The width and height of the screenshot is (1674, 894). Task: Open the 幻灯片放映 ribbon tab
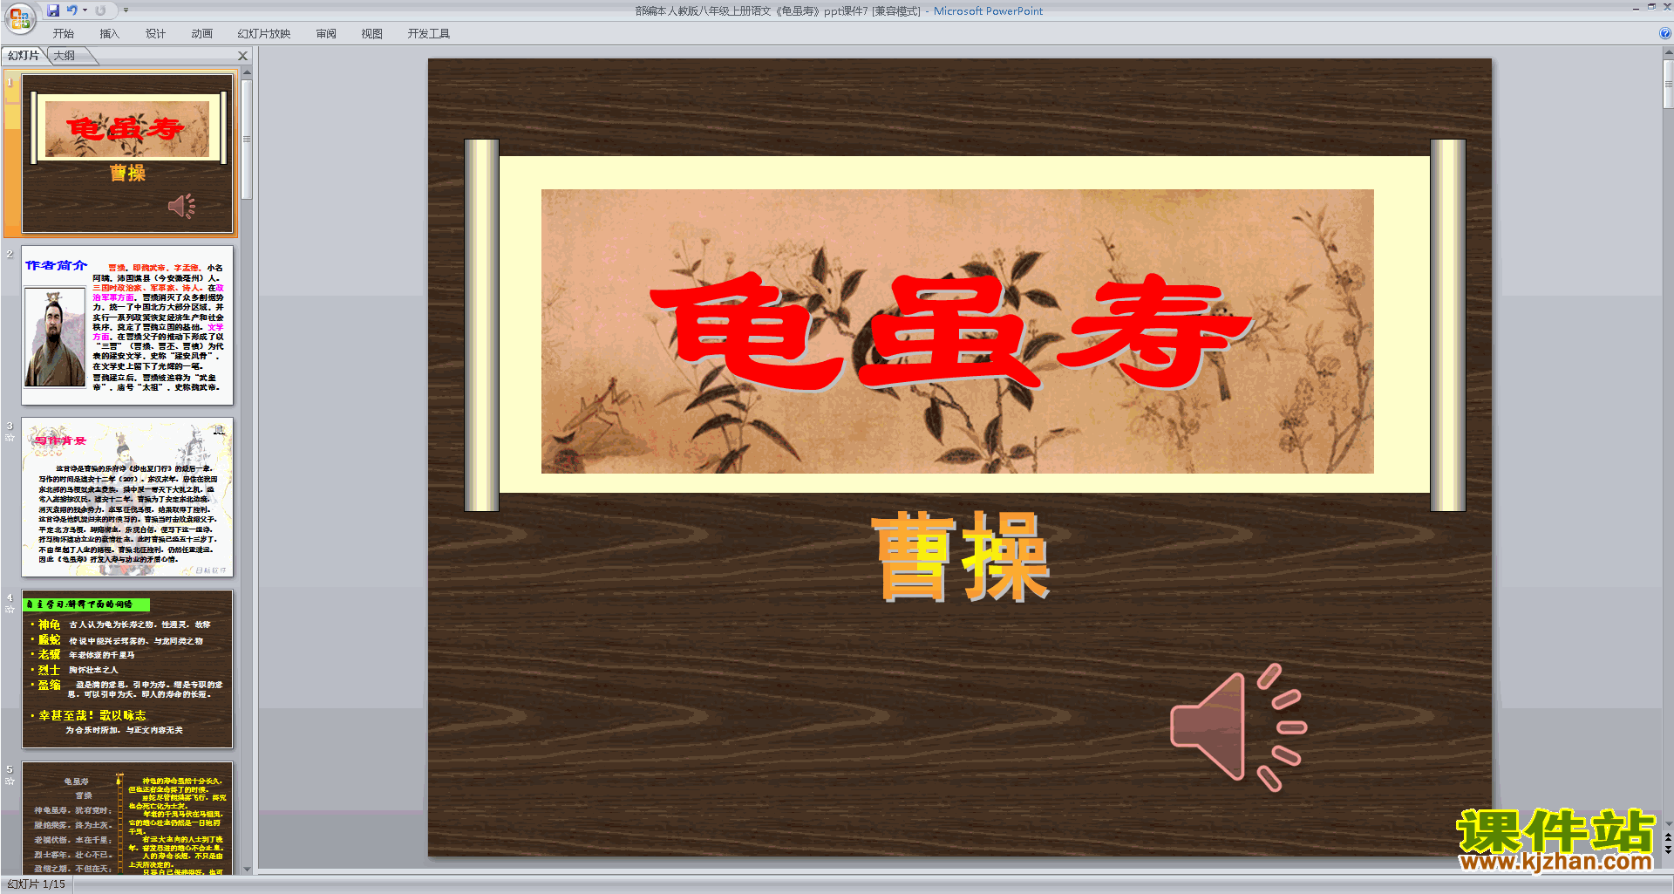[264, 34]
